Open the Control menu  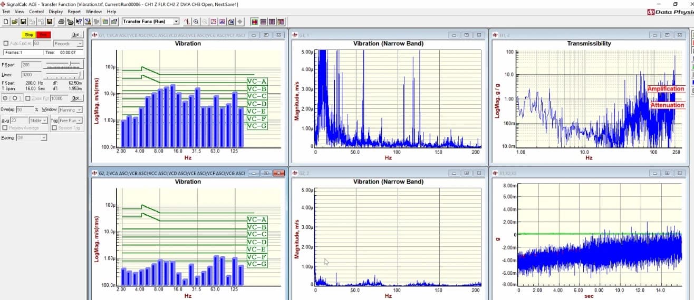coord(36,12)
